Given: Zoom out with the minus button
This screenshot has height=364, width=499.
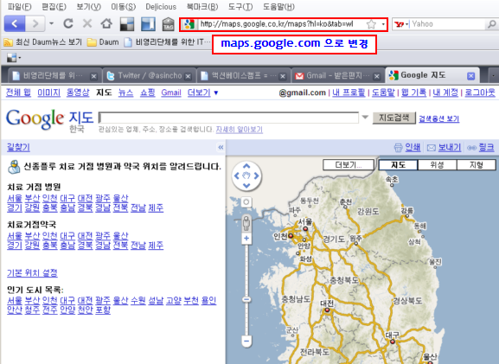Looking at the screenshot, I should point(246,342).
